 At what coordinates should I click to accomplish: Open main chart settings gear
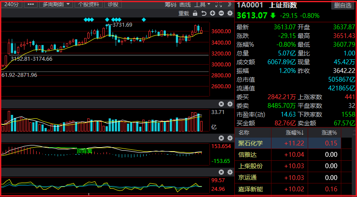click(230, 13)
